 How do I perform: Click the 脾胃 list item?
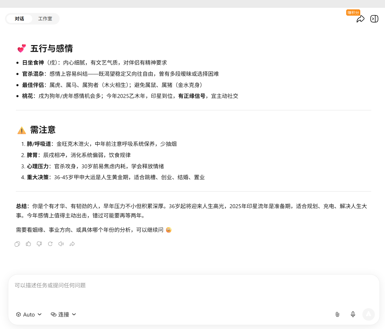79,155
